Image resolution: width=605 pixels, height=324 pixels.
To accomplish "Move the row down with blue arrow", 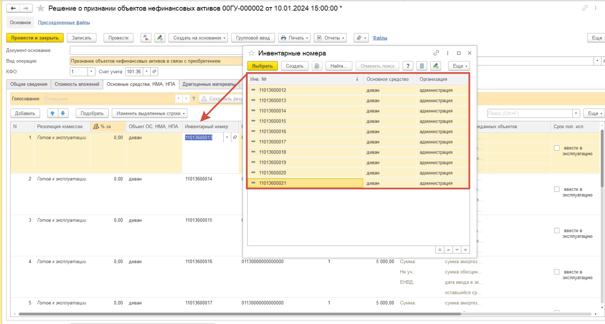I will tap(63, 113).
